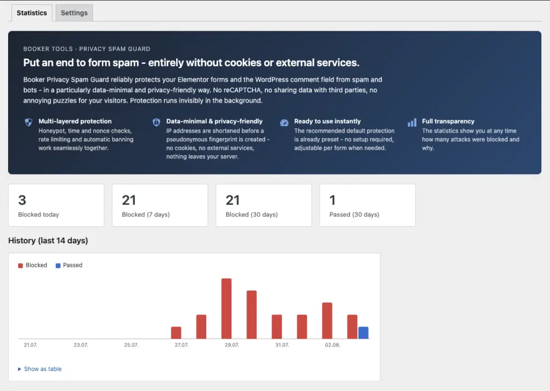
Task: Click the 25.07. axis date label
Action: pyautogui.click(x=131, y=345)
